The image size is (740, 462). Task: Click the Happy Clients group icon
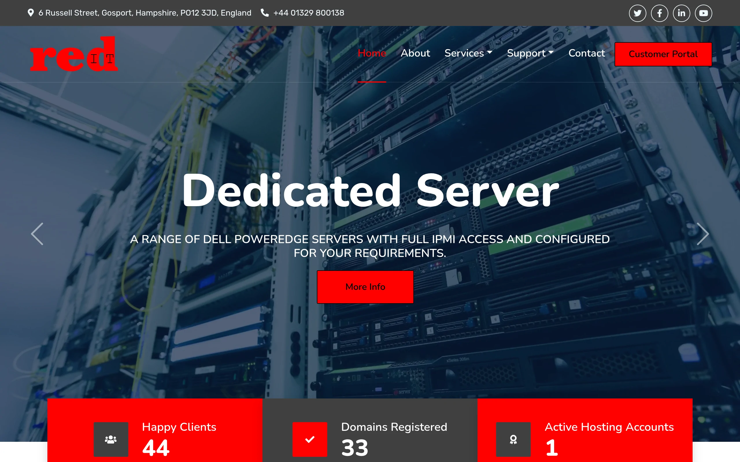point(111,439)
